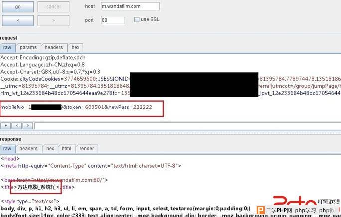341x217 pixels.
Task: Open the request params tab
Action: pos(28,48)
